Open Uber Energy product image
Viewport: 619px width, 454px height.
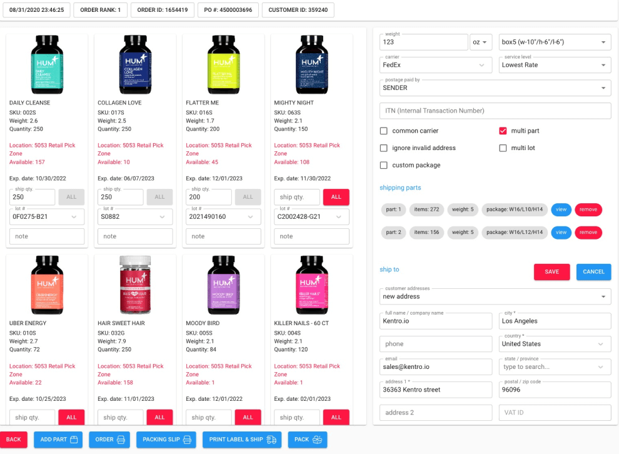[x=47, y=285]
